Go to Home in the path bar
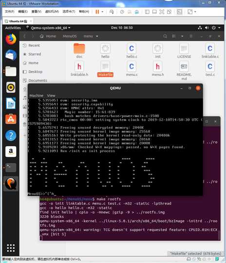226x263 pixels. point(48,36)
